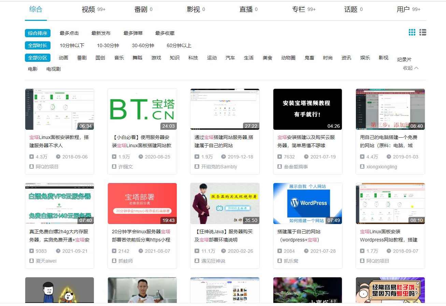446x306 pixels.
Task: Switch to grid view layout
Action: pyautogui.click(x=412, y=32)
